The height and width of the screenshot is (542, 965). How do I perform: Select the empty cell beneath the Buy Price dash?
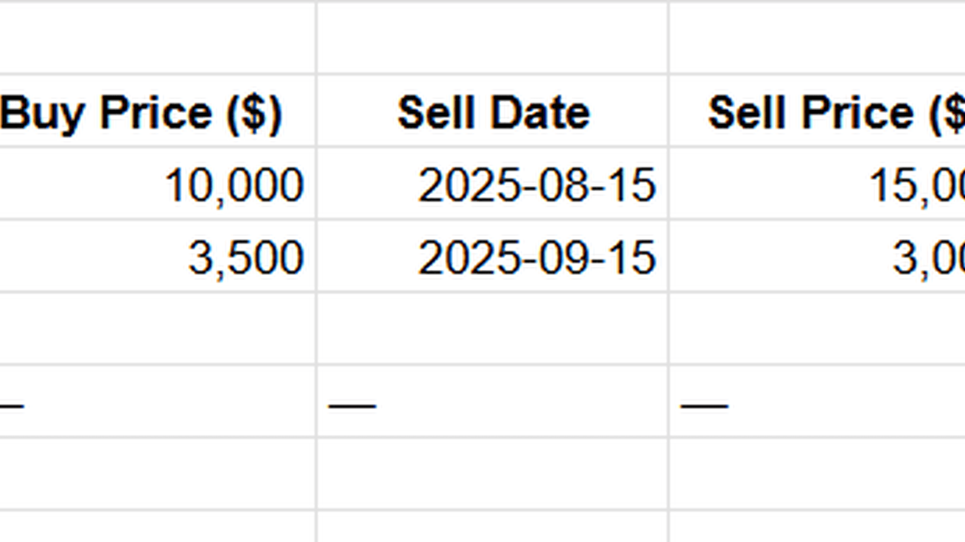pyautogui.click(x=157, y=474)
